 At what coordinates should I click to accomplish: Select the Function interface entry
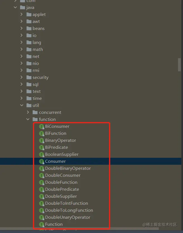pos(54,224)
